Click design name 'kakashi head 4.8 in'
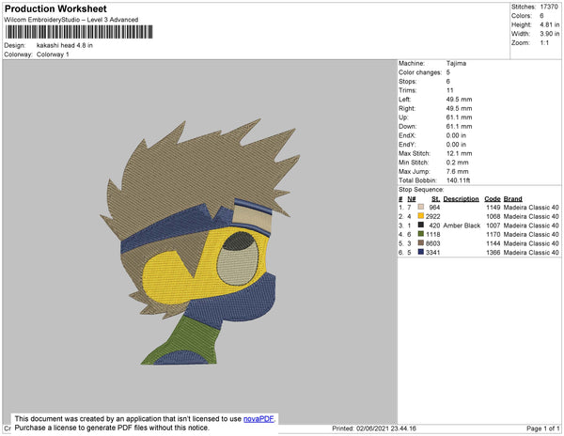Screen dimensions: 564x436 (x=65, y=46)
